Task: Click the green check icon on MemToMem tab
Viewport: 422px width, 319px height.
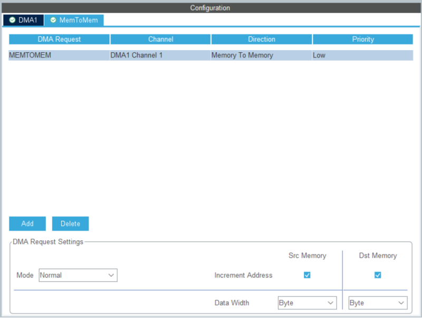Action: point(53,20)
